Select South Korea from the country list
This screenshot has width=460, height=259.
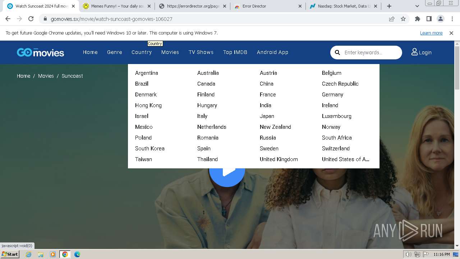(150, 149)
